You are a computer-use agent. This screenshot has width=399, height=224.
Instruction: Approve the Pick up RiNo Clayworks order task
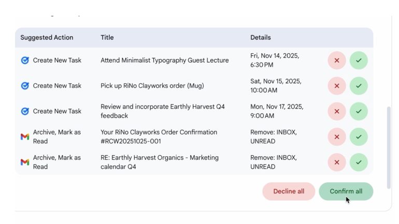(x=359, y=86)
